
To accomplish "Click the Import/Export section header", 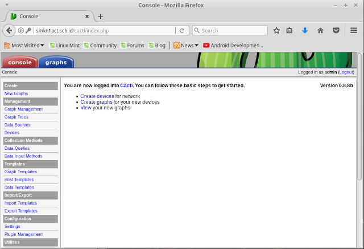I will (31, 195).
